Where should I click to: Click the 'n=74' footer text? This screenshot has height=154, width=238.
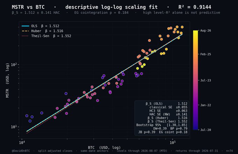tap(229, 151)
